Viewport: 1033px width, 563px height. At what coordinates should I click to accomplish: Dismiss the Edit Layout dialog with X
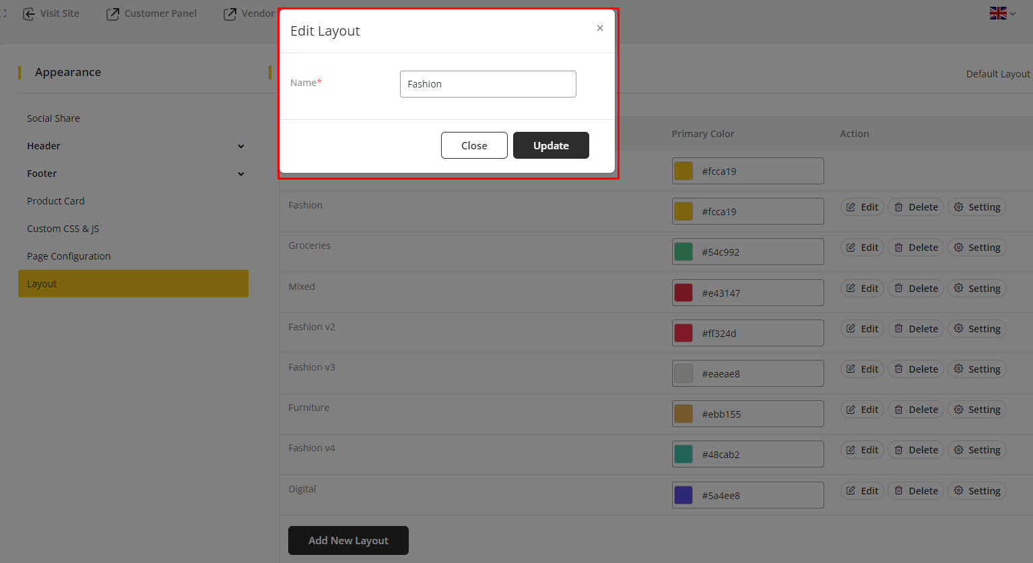click(600, 28)
